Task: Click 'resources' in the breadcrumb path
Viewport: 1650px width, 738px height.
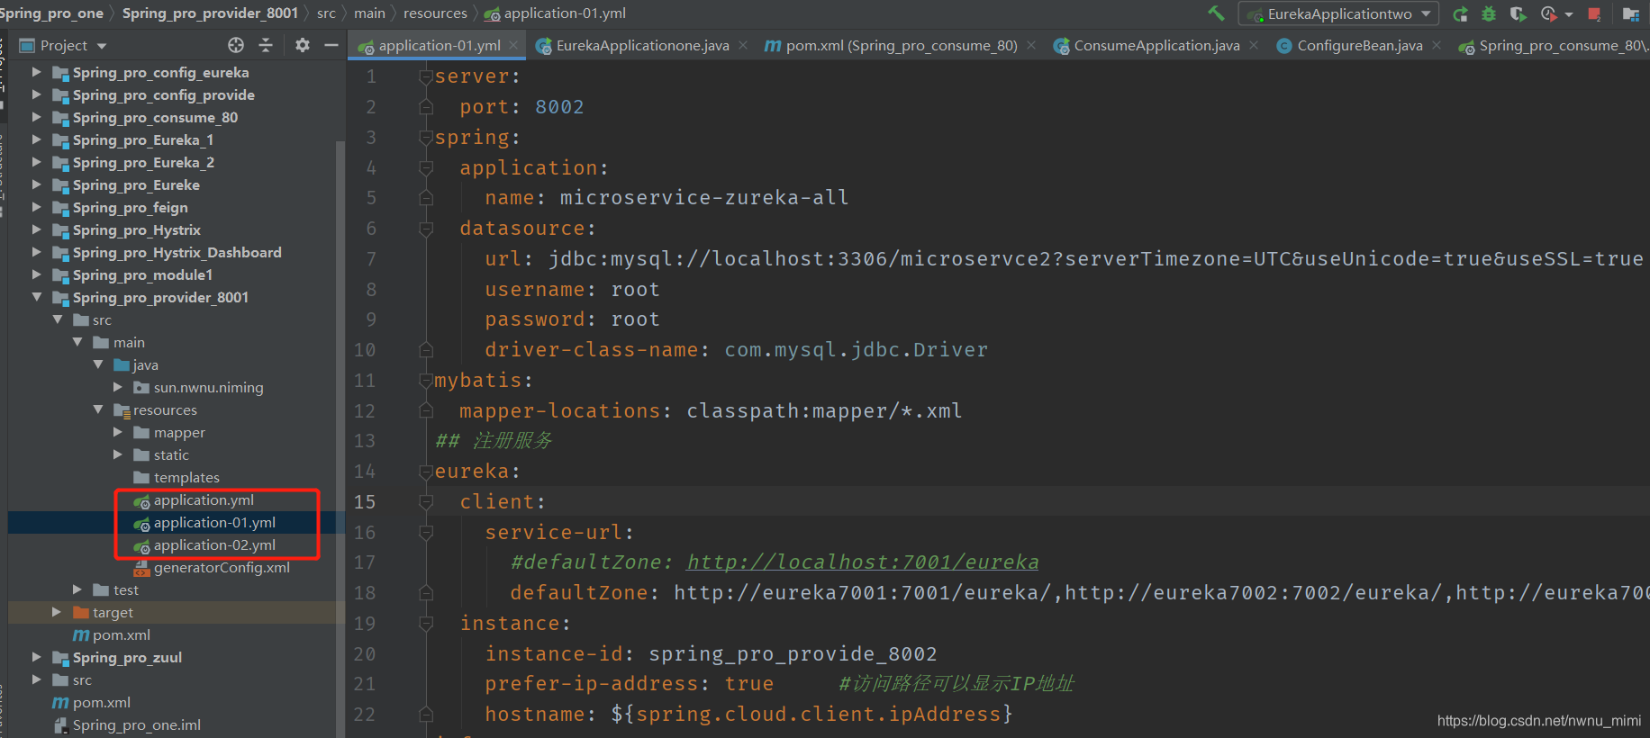Action: [435, 13]
